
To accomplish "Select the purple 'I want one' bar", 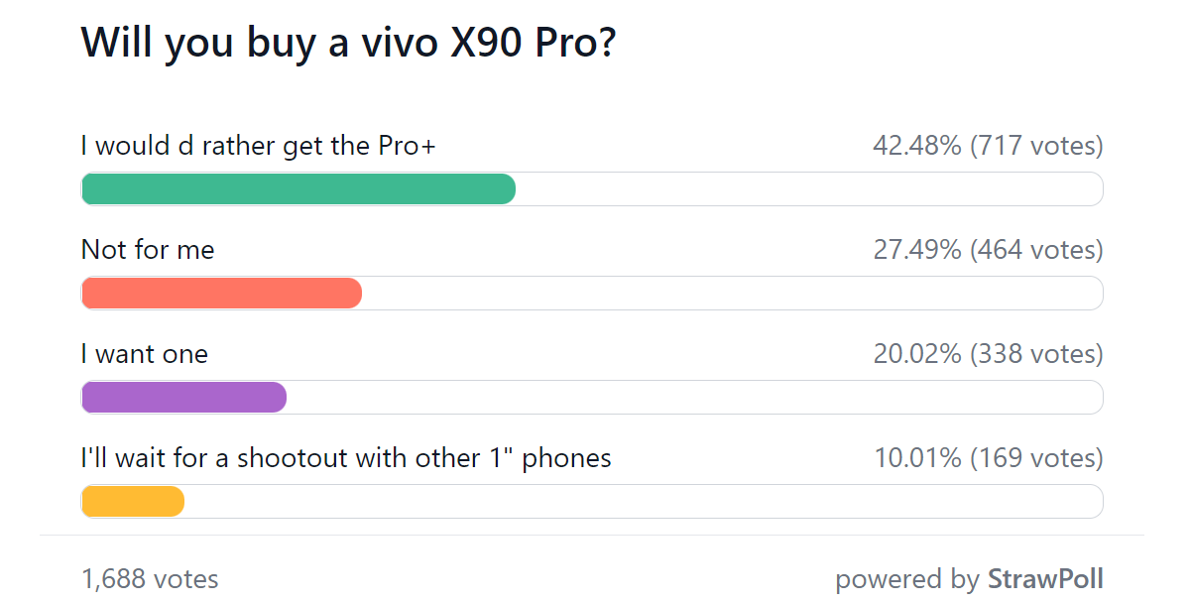I will (x=183, y=397).
